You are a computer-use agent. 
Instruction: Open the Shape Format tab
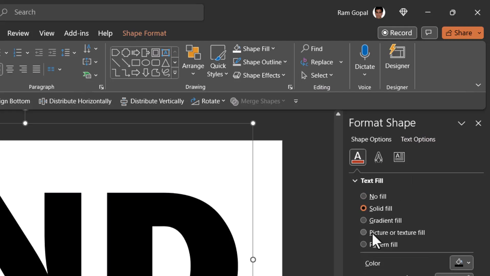point(144,33)
